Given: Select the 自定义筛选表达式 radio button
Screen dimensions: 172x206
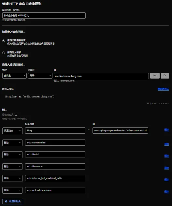Looking at the screenshot, I should click(4, 41).
